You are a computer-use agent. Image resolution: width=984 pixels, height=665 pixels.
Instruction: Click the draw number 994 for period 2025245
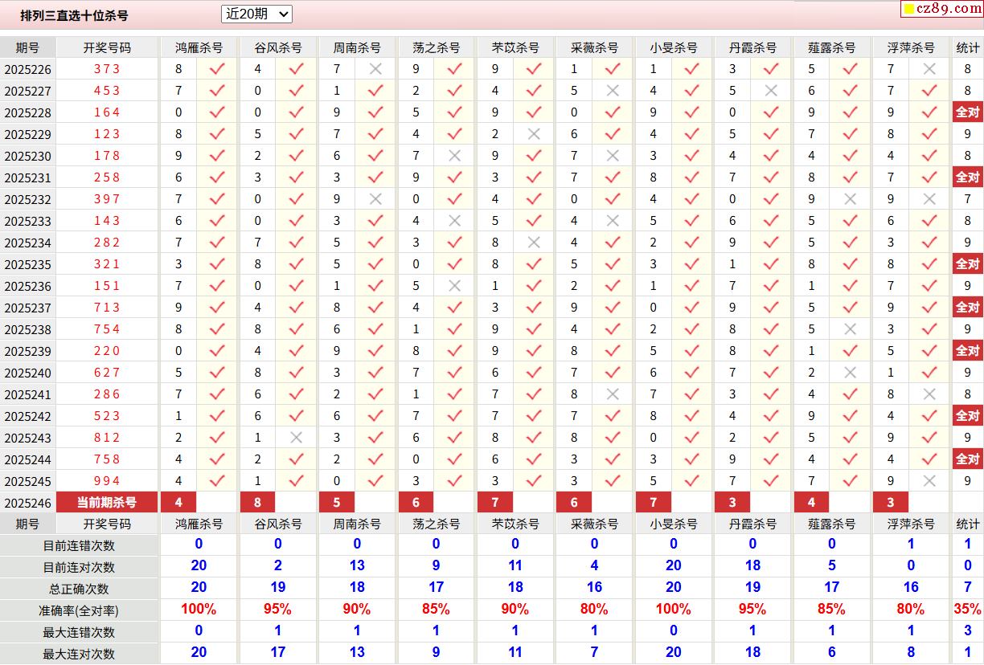107,481
